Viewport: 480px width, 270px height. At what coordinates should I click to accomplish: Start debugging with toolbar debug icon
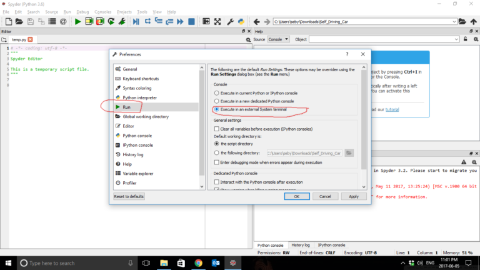click(x=136, y=21)
